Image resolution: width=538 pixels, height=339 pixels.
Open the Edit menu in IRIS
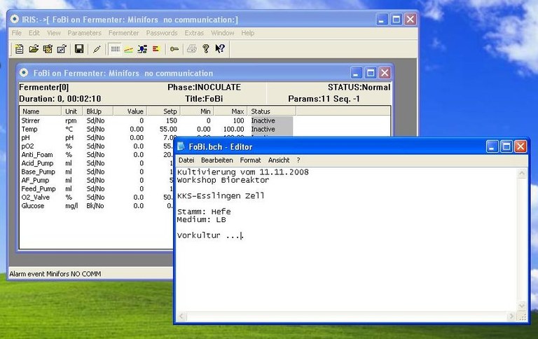[x=34, y=33]
